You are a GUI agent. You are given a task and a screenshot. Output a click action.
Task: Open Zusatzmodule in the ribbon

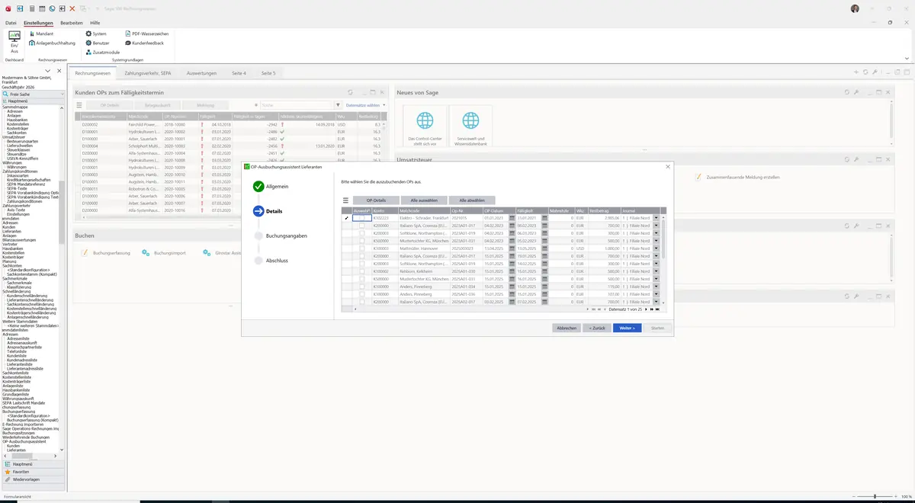pos(102,53)
